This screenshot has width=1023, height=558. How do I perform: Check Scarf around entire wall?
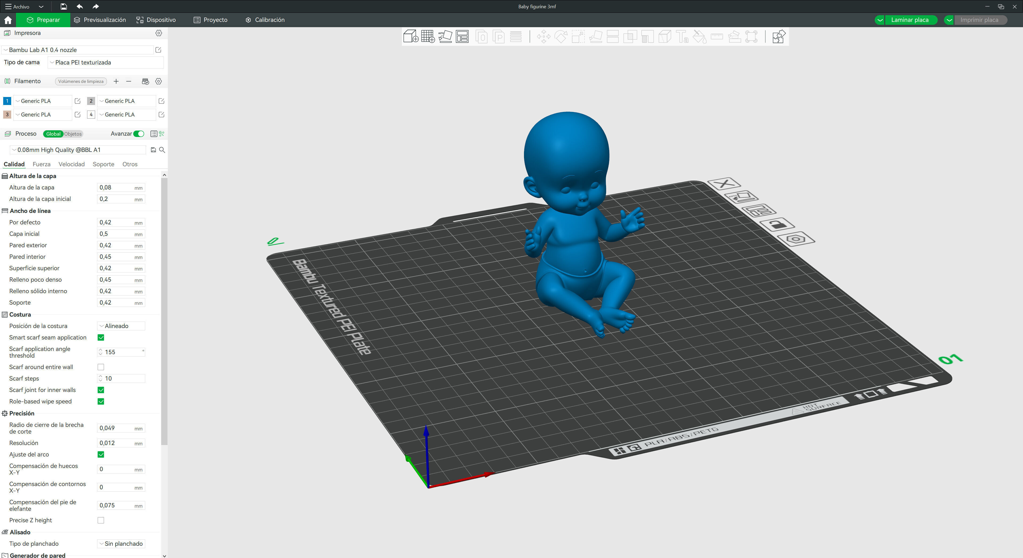101,367
